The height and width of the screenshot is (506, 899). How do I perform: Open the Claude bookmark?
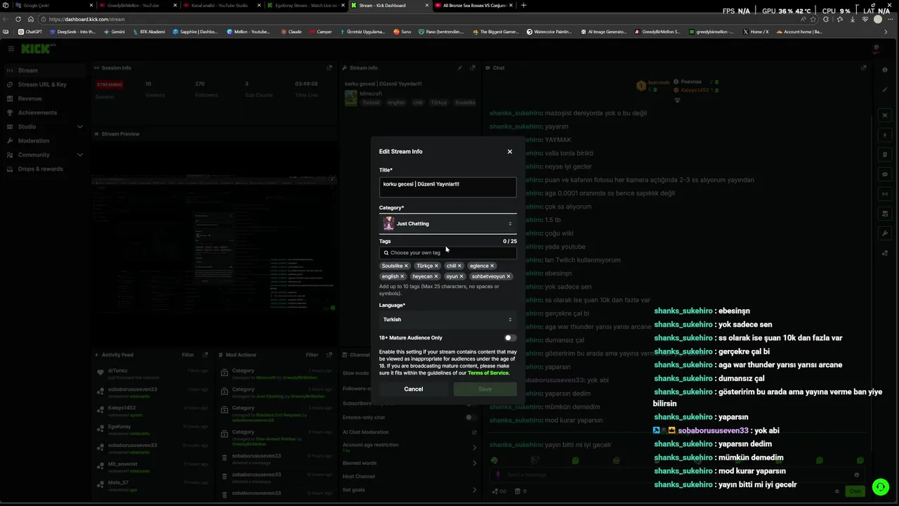(x=291, y=32)
